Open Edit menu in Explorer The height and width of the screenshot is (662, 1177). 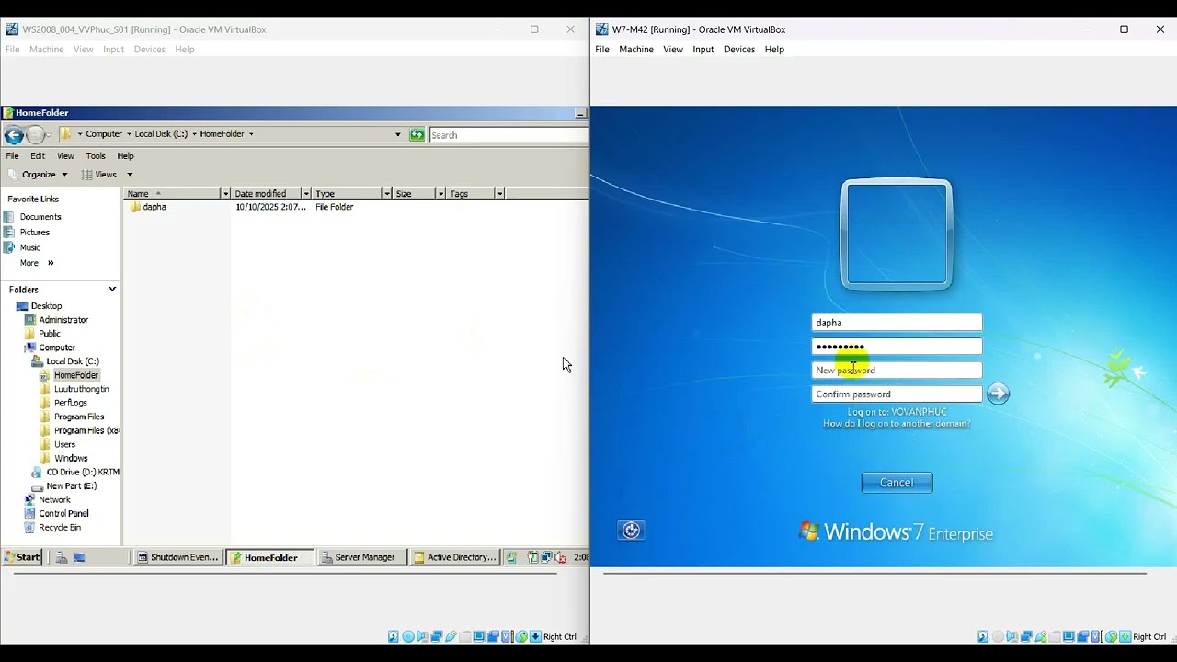point(38,156)
